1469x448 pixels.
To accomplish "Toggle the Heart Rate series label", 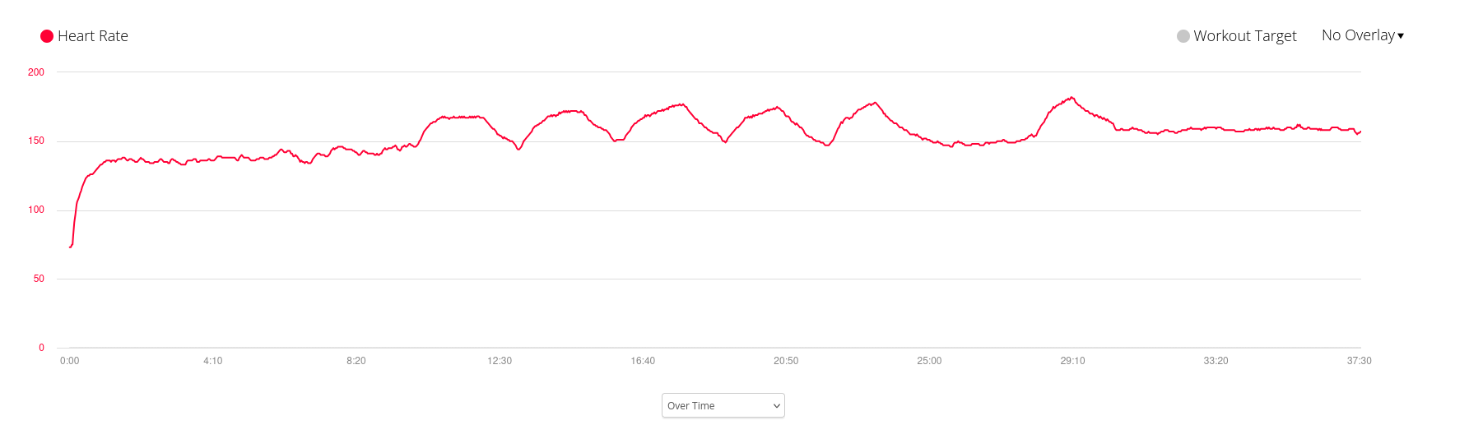I will coord(93,36).
